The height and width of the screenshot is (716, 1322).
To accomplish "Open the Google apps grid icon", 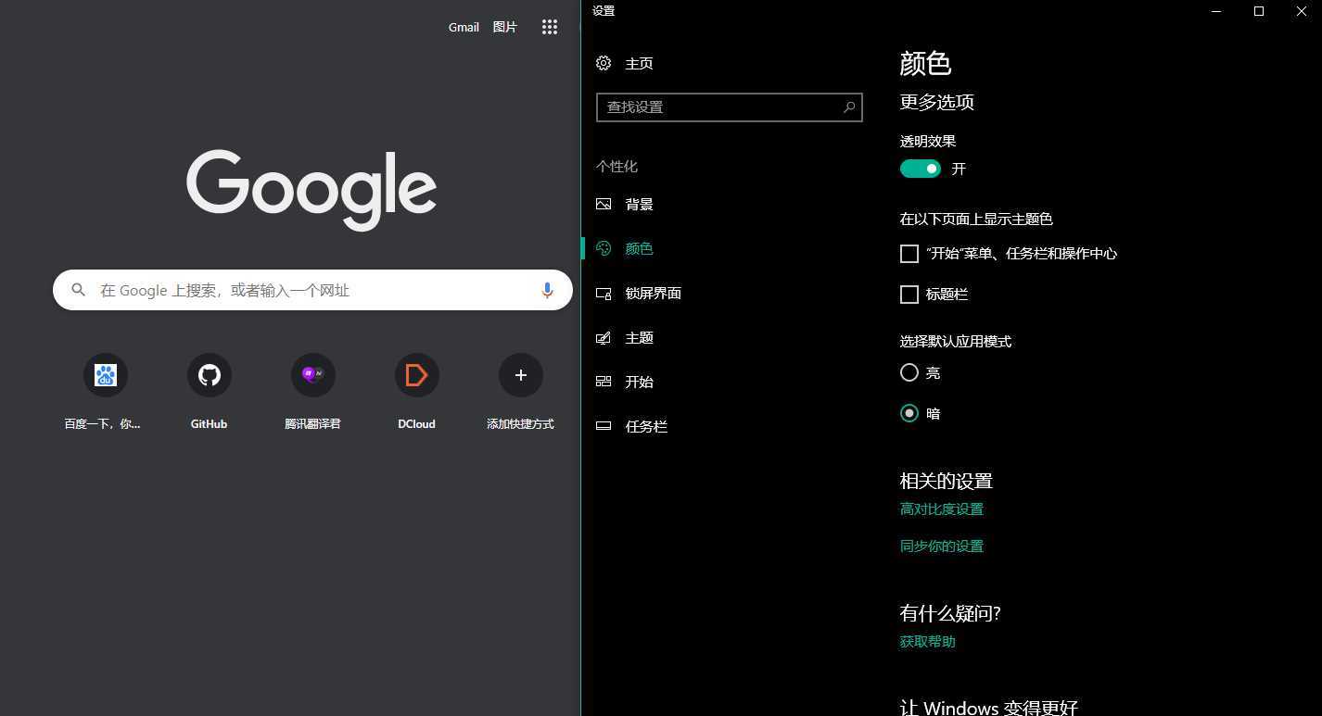I will tap(550, 27).
